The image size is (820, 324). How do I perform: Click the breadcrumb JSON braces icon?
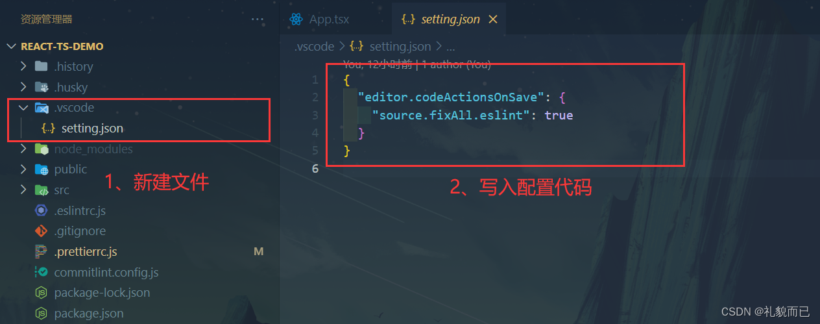click(x=356, y=46)
